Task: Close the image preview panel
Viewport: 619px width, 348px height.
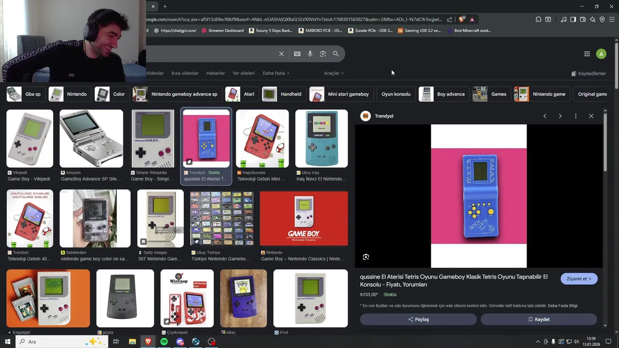Action: point(591,116)
